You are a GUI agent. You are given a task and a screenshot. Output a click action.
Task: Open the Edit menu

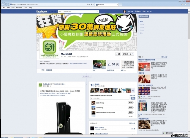click(x=8, y=8)
